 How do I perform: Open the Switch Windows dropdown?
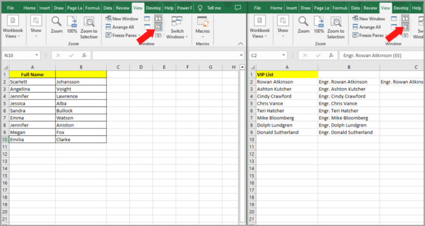(177, 28)
